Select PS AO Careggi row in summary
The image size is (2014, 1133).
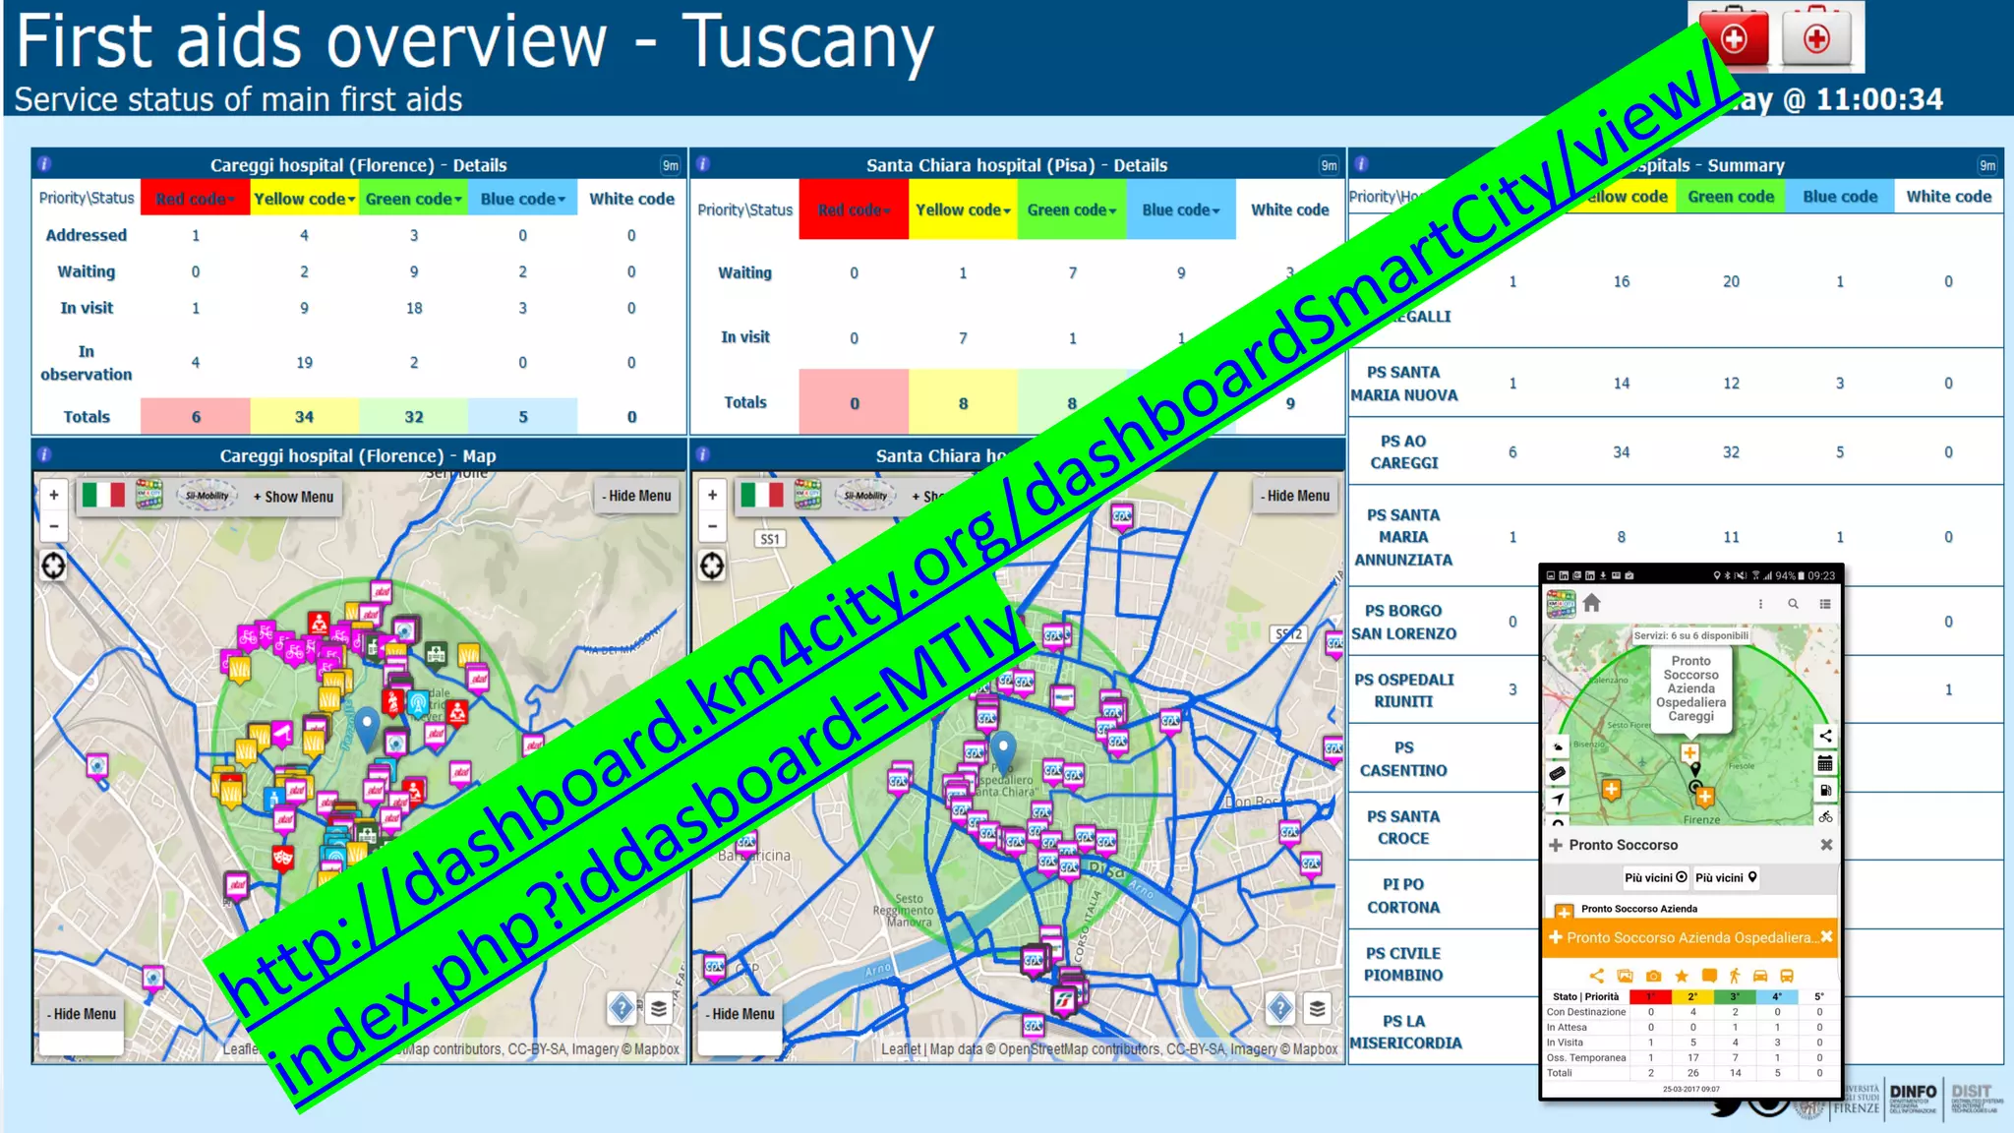pyautogui.click(x=1403, y=452)
